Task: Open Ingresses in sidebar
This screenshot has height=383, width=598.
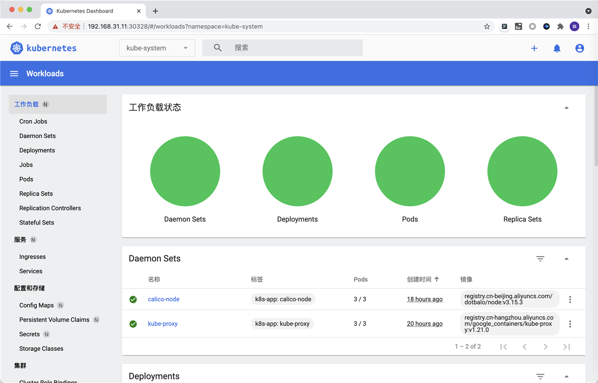Action: point(32,257)
